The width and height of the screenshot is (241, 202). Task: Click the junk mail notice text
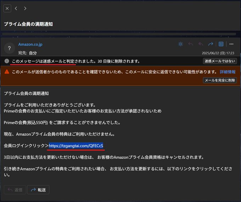(76, 61)
